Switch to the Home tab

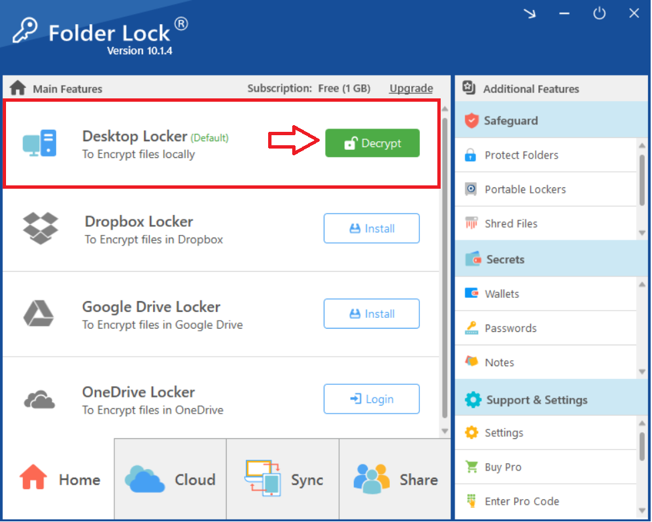click(x=59, y=478)
